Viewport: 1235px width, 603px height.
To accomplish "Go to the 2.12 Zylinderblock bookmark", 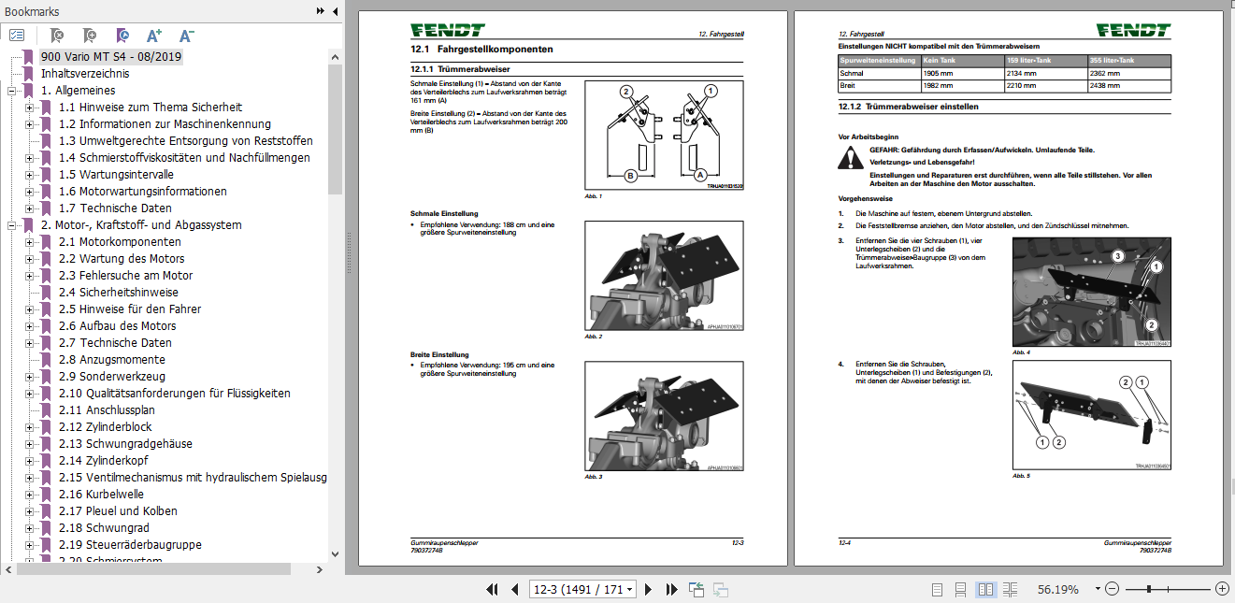I will pos(104,427).
